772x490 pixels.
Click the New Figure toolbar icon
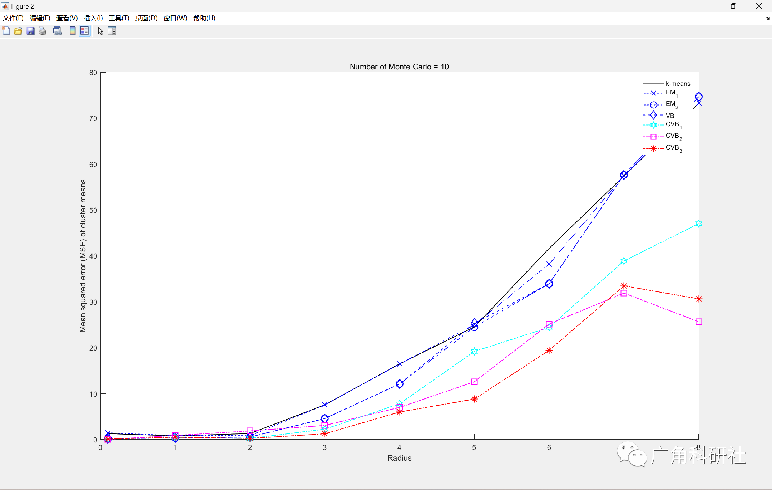(6, 31)
